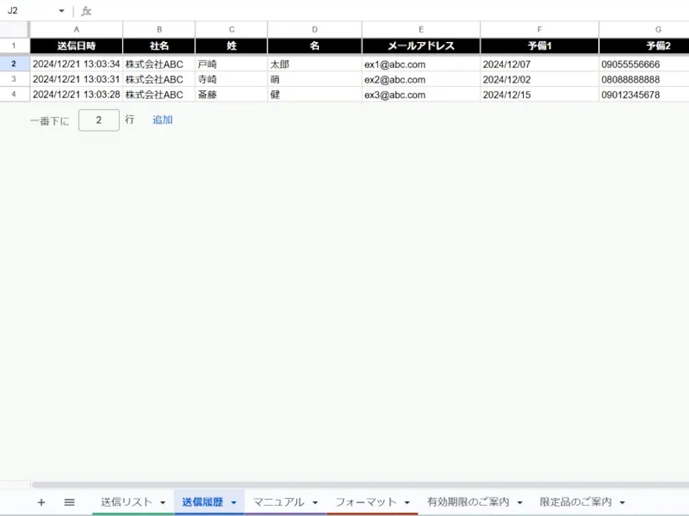Select row 2 header
This screenshot has height=516, width=689.
pos(14,64)
